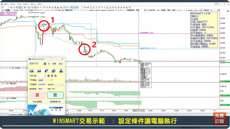Click the red 買 buy button
The width and height of the screenshot is (230, 129).
(x=37, y=95)
